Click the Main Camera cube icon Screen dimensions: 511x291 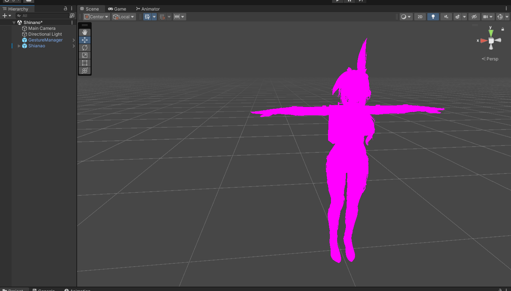coord(25,28)
